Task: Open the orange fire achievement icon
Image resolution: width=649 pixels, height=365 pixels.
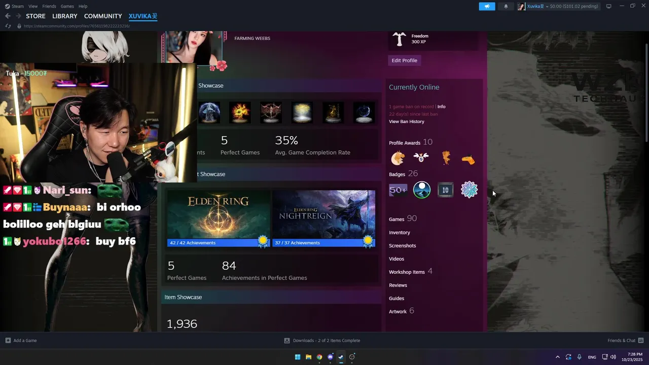Action: 240,113
